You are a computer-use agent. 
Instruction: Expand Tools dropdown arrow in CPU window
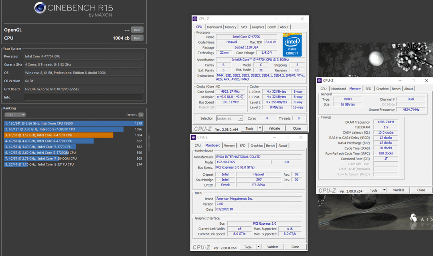click(x=260, y=128)
